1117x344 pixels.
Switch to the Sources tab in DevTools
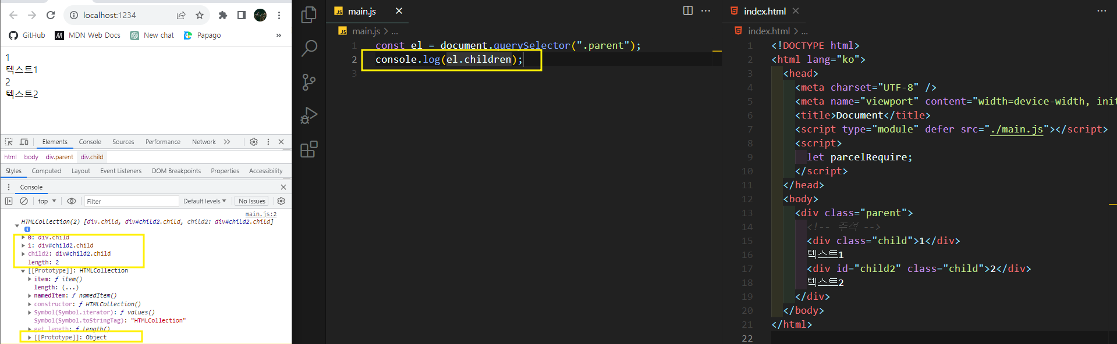pos(123,142)
